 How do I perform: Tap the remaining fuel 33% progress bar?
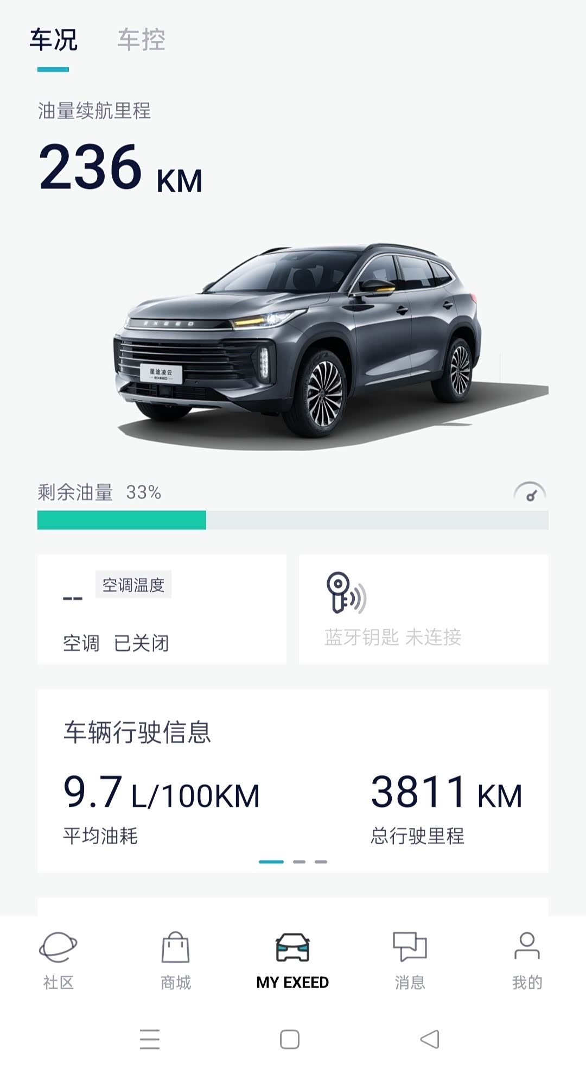[293, 520]
